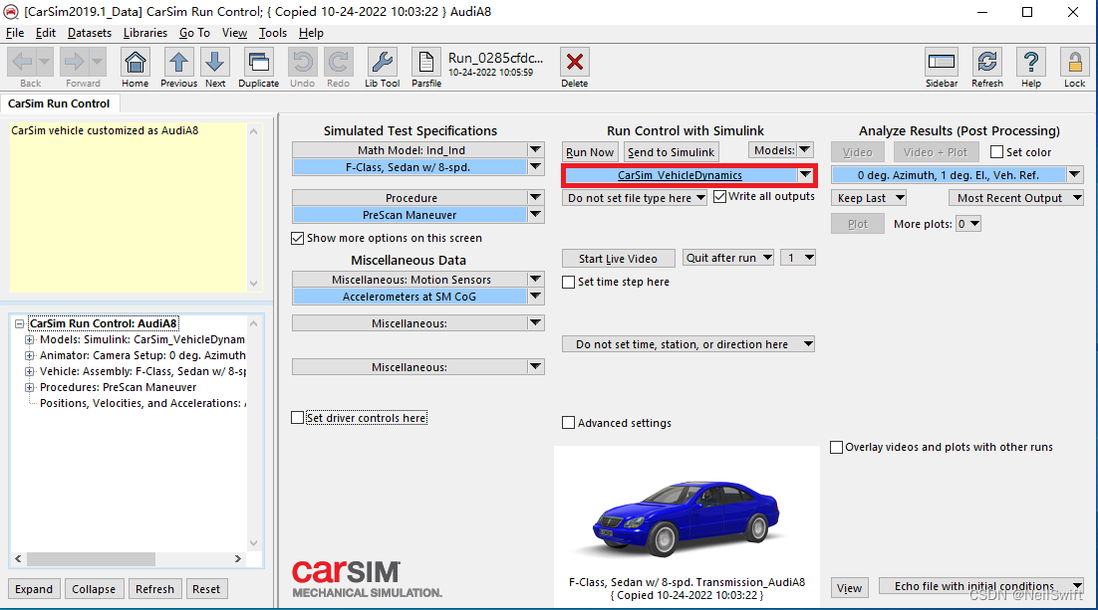The height and width of the screenshot is (610, 1098).
Task: Open the Go To menu
Action: pos(194,33)
